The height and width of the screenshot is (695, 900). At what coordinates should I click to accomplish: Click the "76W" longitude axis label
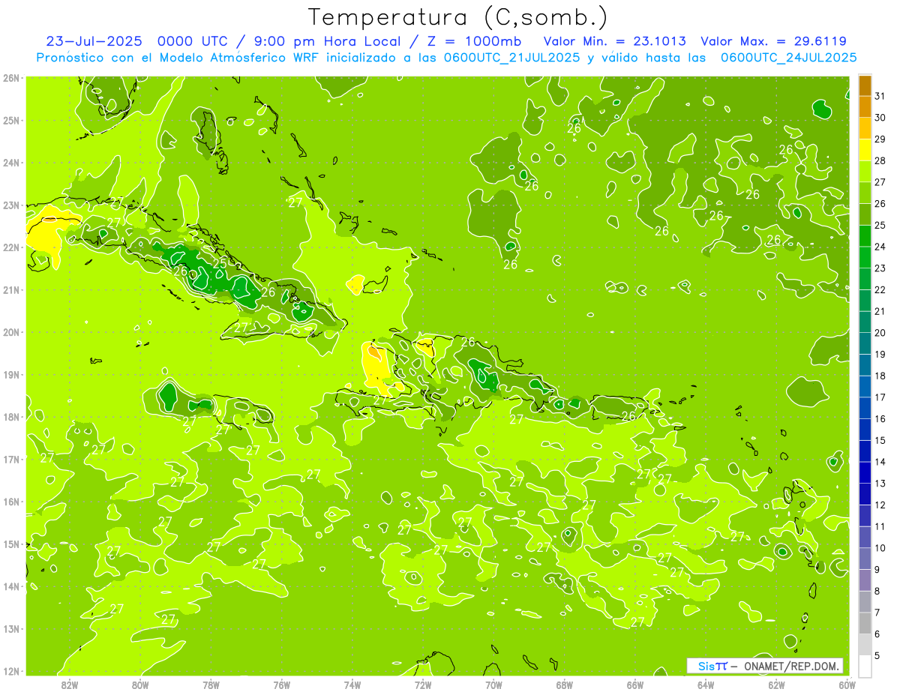[282, 685]
